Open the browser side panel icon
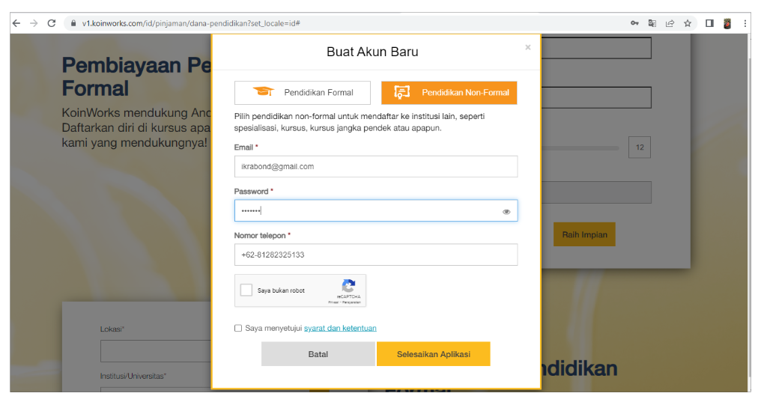The image size is (761, 408). pos(709,23)
